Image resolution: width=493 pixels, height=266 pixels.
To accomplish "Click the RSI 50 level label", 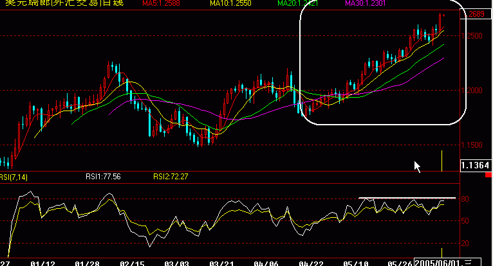I will [x=465, y=221].
